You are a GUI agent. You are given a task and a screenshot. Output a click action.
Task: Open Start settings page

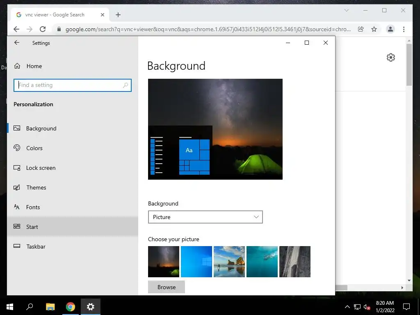pos(73,226)
